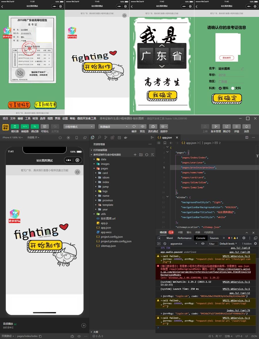This screenshot has height=339, width=259.
Task: Open the 小程序模式 mode dropdown
Action: pyautogui.click(x=79, y=127)
